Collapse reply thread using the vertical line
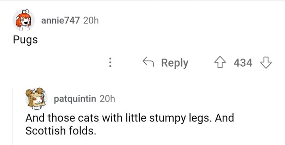285x145 pixels. coord(12,121)
